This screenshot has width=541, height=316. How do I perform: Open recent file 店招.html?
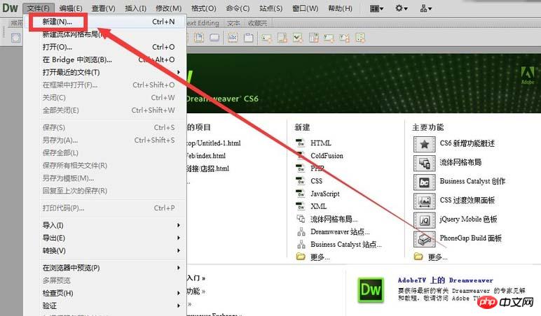coord(208,168)
